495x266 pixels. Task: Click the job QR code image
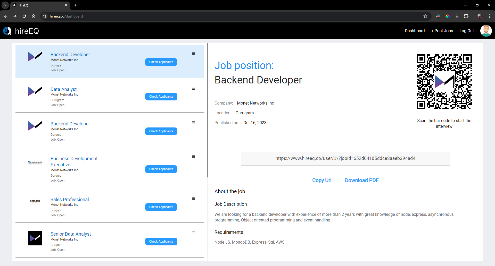pyautogui.click(x=444, y=82)
